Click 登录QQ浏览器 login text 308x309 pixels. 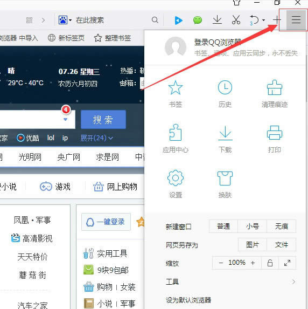coord(218,42)
